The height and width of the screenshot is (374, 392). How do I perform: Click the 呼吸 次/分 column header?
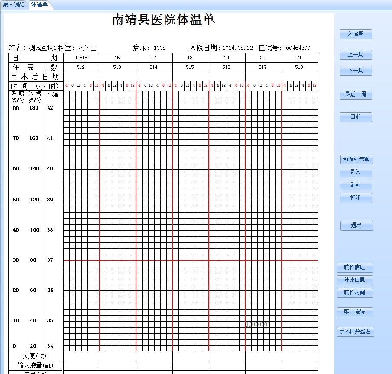(18, 97)
